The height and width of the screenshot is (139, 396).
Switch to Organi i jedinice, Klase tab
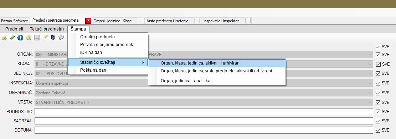click(x=113, y=21)
